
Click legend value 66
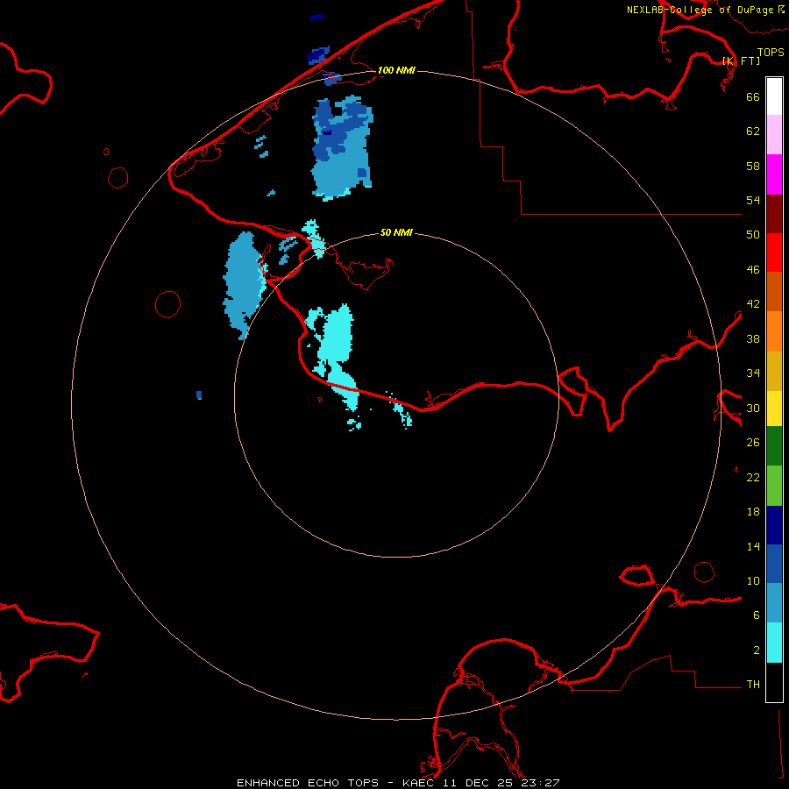click(753, 96)
